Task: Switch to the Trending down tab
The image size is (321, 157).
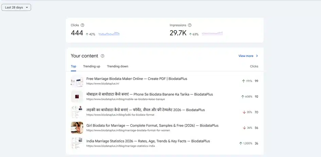Action: pos(118,66)
